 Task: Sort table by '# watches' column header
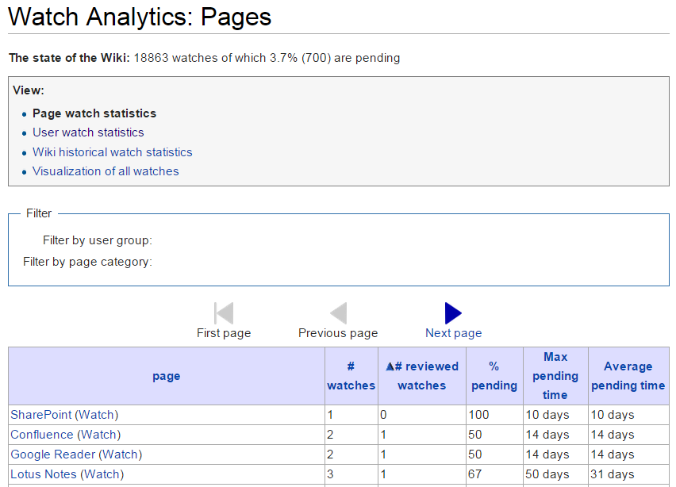(351, 376)
